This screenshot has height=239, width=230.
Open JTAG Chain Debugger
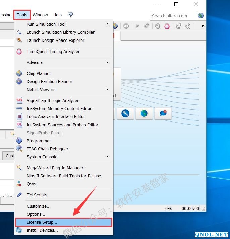(x=47, y=149)
